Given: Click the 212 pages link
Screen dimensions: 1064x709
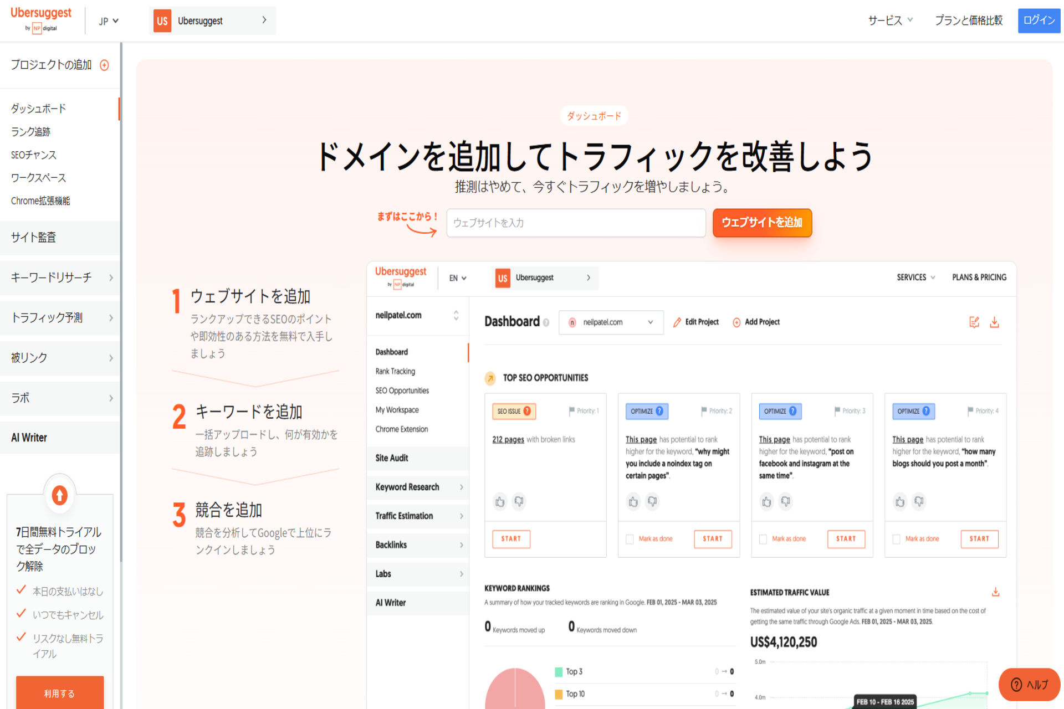Looking at the screenshot, I should coord(508,440).
